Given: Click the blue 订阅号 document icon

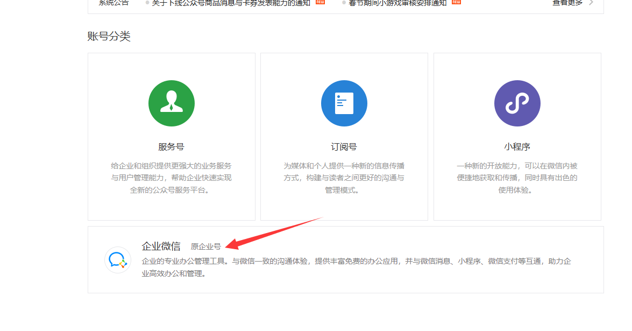Looking at the screenshot, I should coord(344,103).
